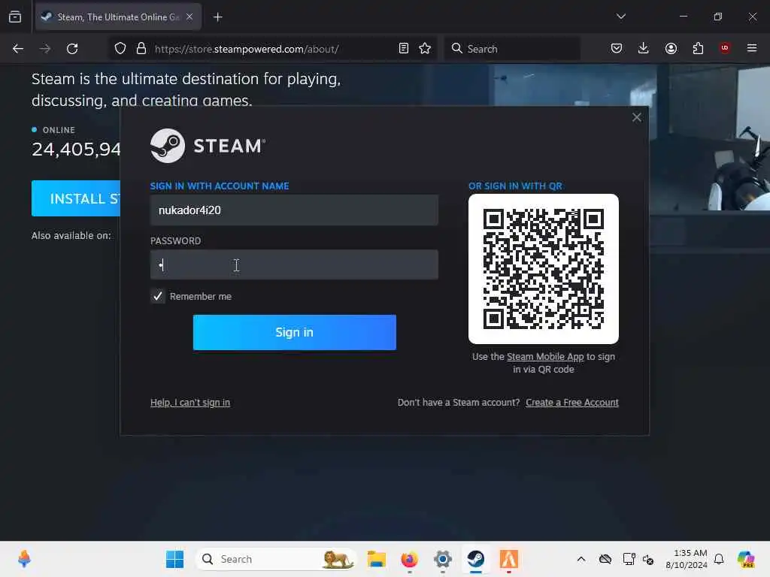Click the Firefox back arrow

18,49
